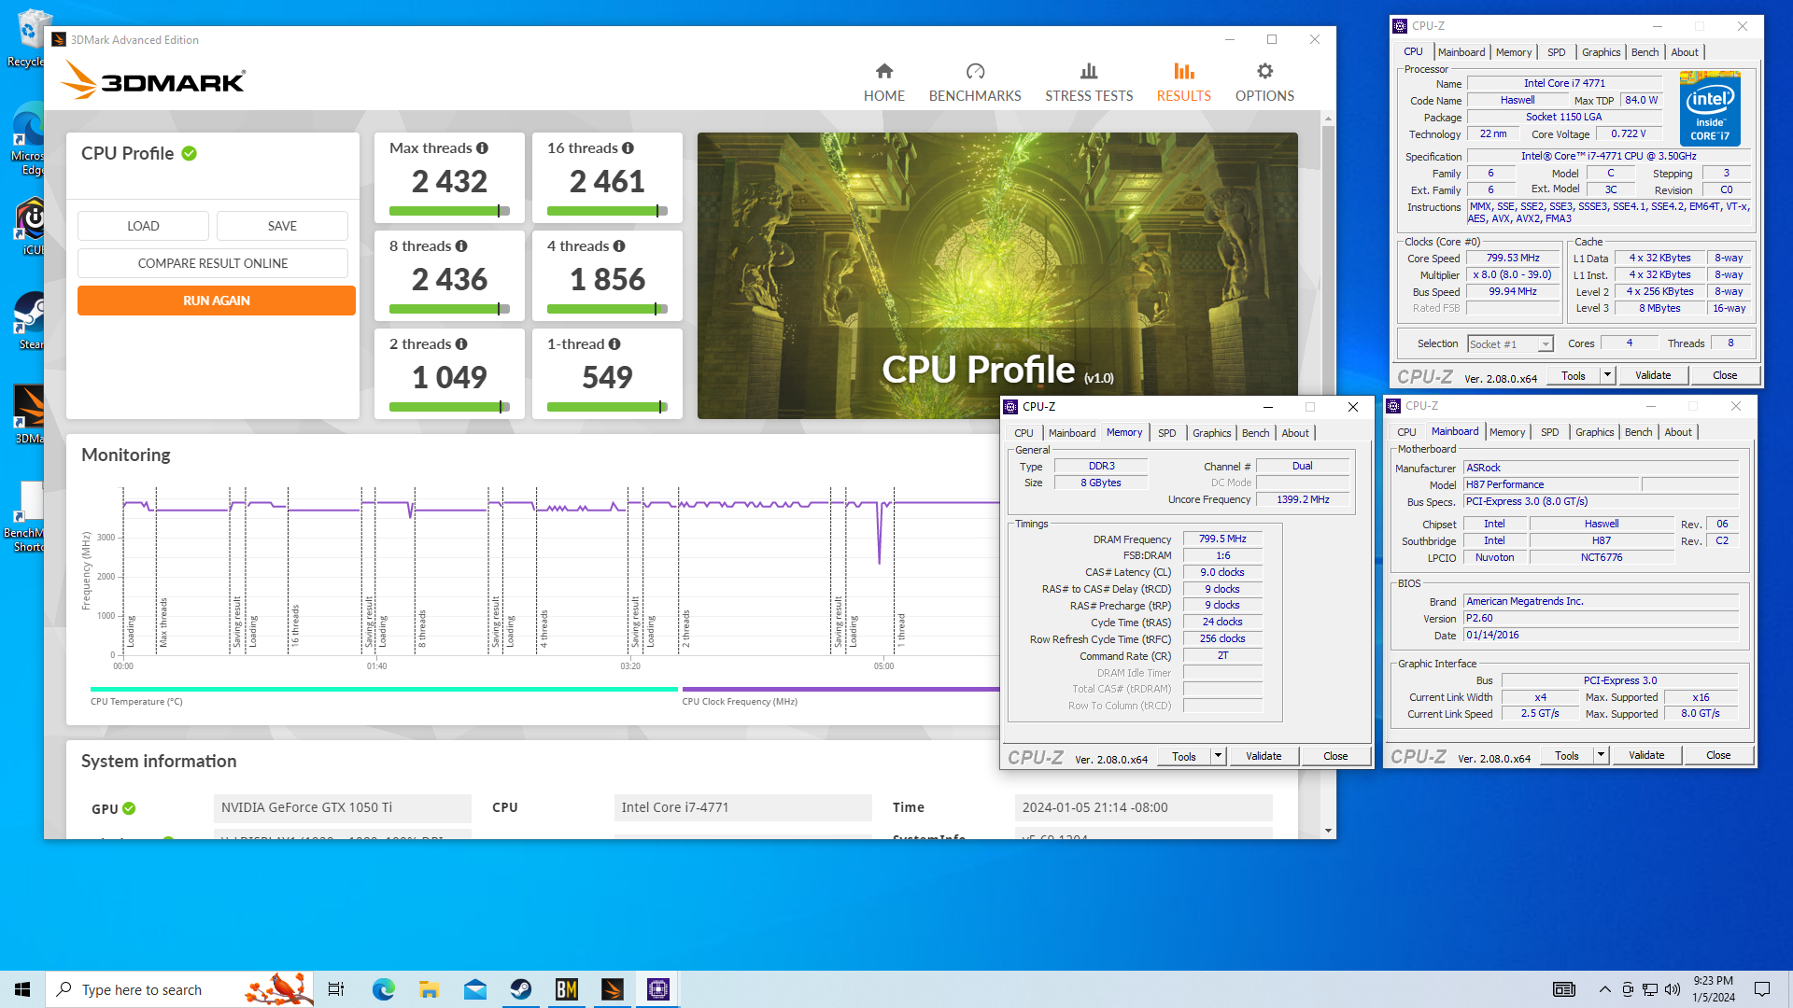Open STRESS TESTS in 3DMark
Image resolution: width=1793 pixels, height=1008 pixels.
point(1089,82)
